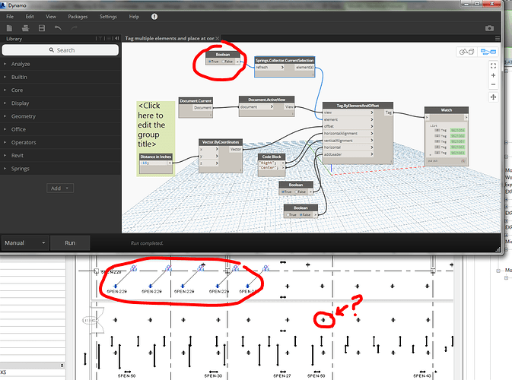Select the Watch node header
The height and width of the screenshot is (380, 512).
click(447, 110)
